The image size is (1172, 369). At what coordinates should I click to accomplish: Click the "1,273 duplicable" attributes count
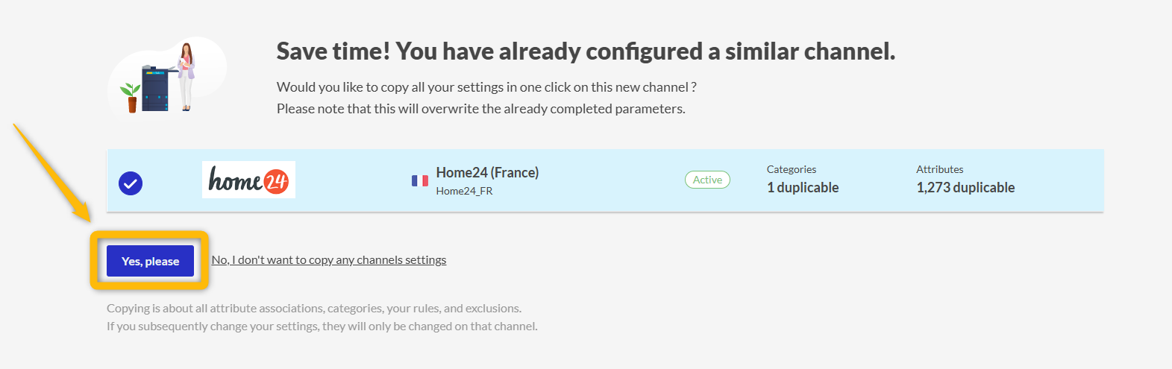click(965, 187)
